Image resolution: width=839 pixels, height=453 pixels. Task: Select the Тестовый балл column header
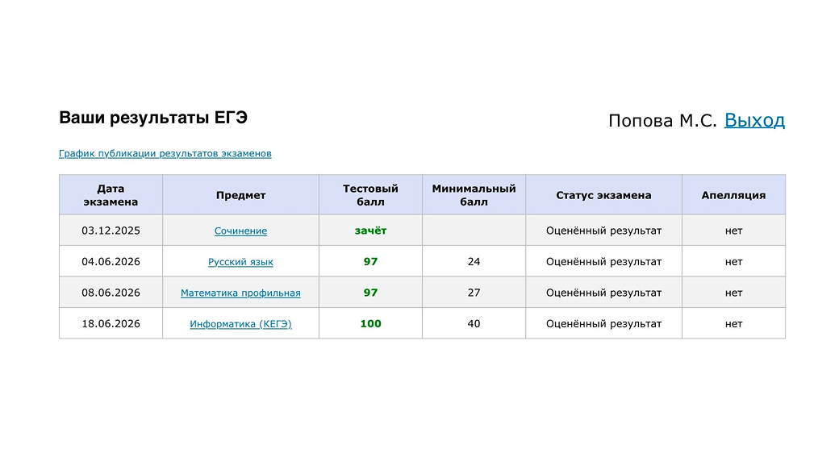pyautogui.click(x=370, y=195)
